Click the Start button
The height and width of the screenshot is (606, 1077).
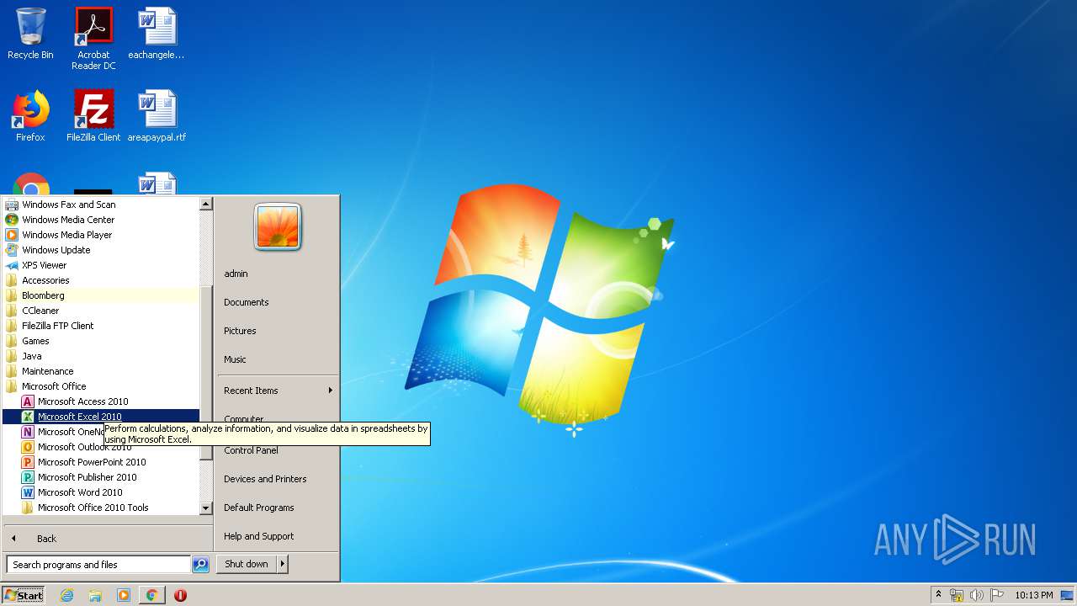[24, 595]
